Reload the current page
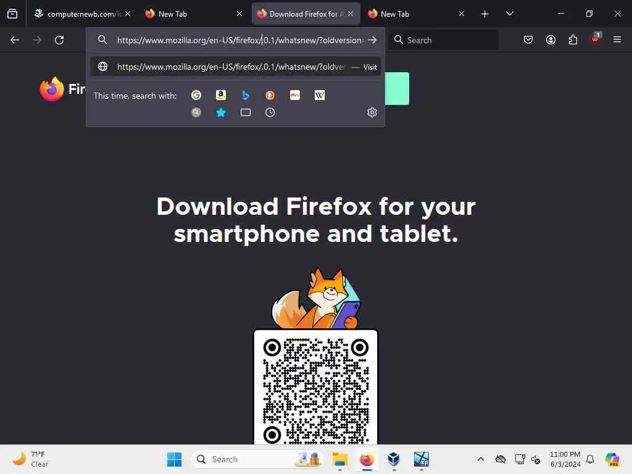 click(59, 40)
